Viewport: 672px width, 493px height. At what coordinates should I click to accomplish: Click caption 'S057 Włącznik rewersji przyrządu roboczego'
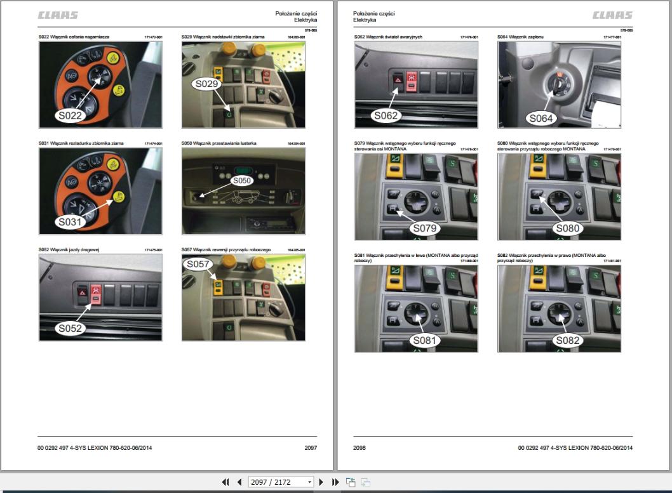(x=226, y=249)
